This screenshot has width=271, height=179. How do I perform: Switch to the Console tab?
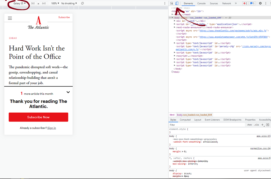201,4
